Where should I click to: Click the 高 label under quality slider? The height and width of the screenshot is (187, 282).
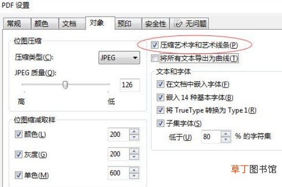21,101
